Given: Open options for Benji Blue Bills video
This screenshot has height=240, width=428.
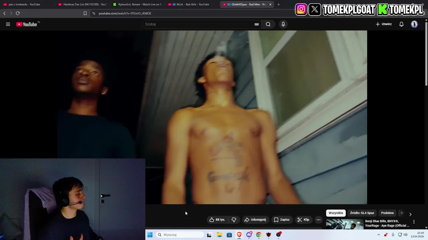Looking at the screenshot, I should click(x=414, y=222).
